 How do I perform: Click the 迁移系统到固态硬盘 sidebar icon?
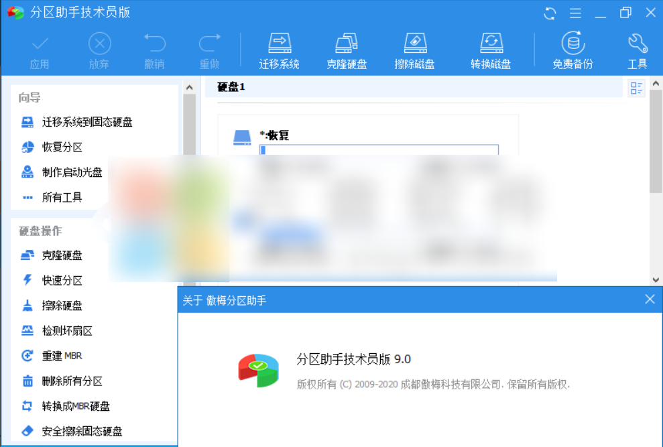tap(27, 122)
